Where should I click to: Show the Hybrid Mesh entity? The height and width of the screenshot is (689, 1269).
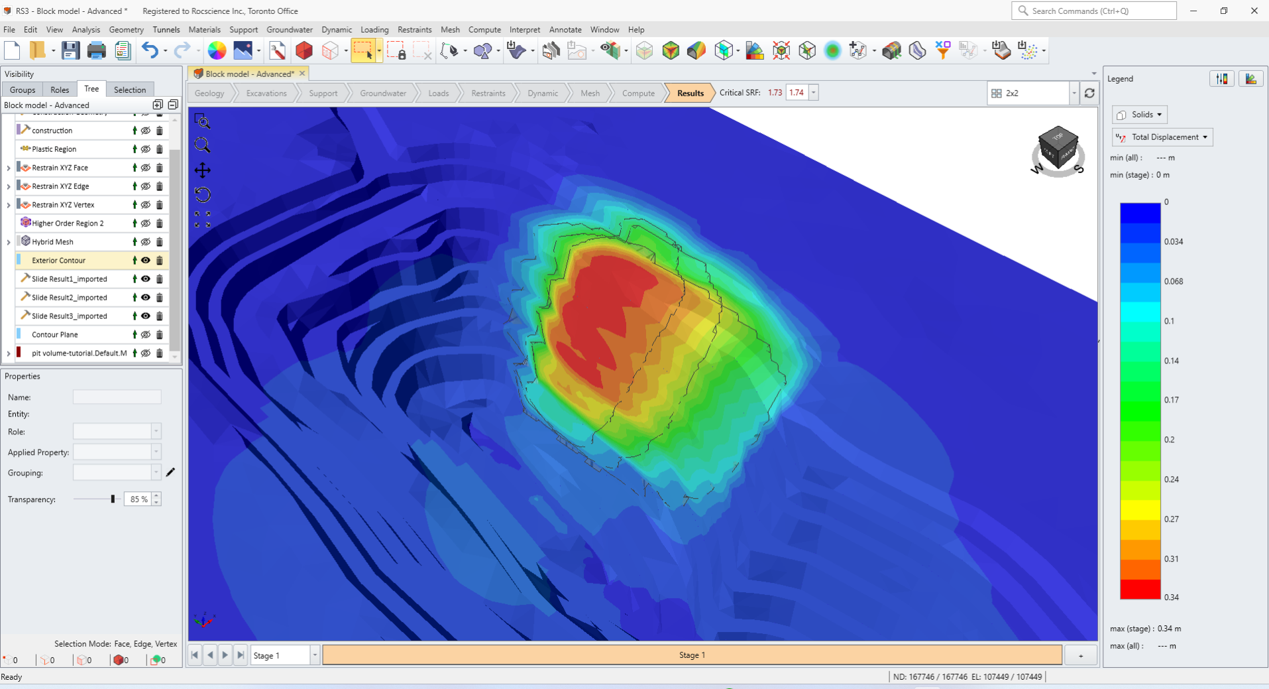(x=146, y=242)
